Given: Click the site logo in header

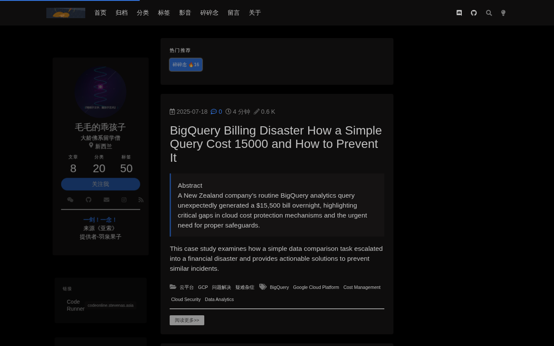Looking at the screenshot, I should (x=66, y=13).
